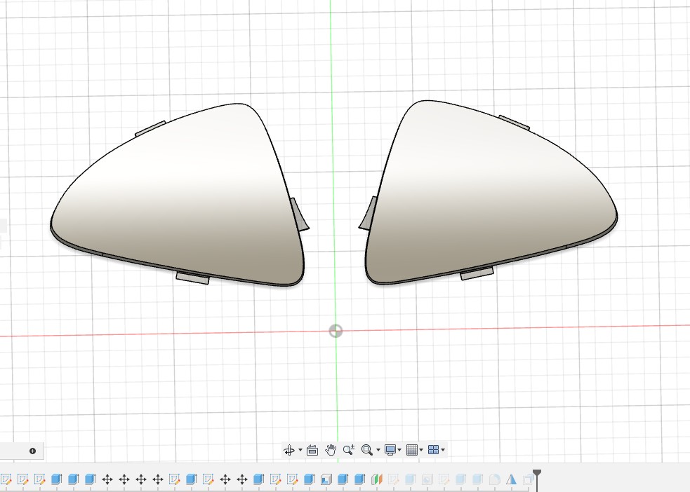Select the suppressed Hole timeline feature
690x492 pixels.
pos(427,479)
